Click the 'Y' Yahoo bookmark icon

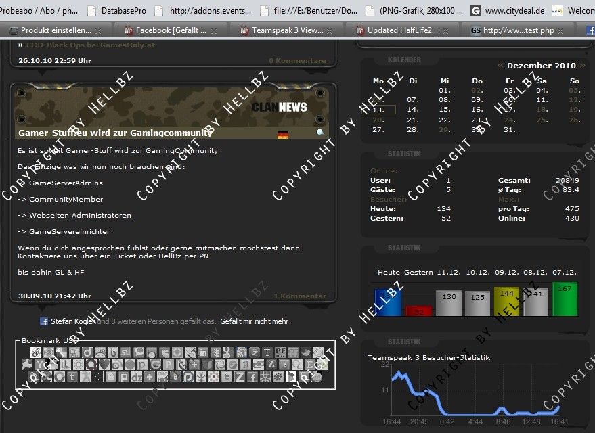40,365
